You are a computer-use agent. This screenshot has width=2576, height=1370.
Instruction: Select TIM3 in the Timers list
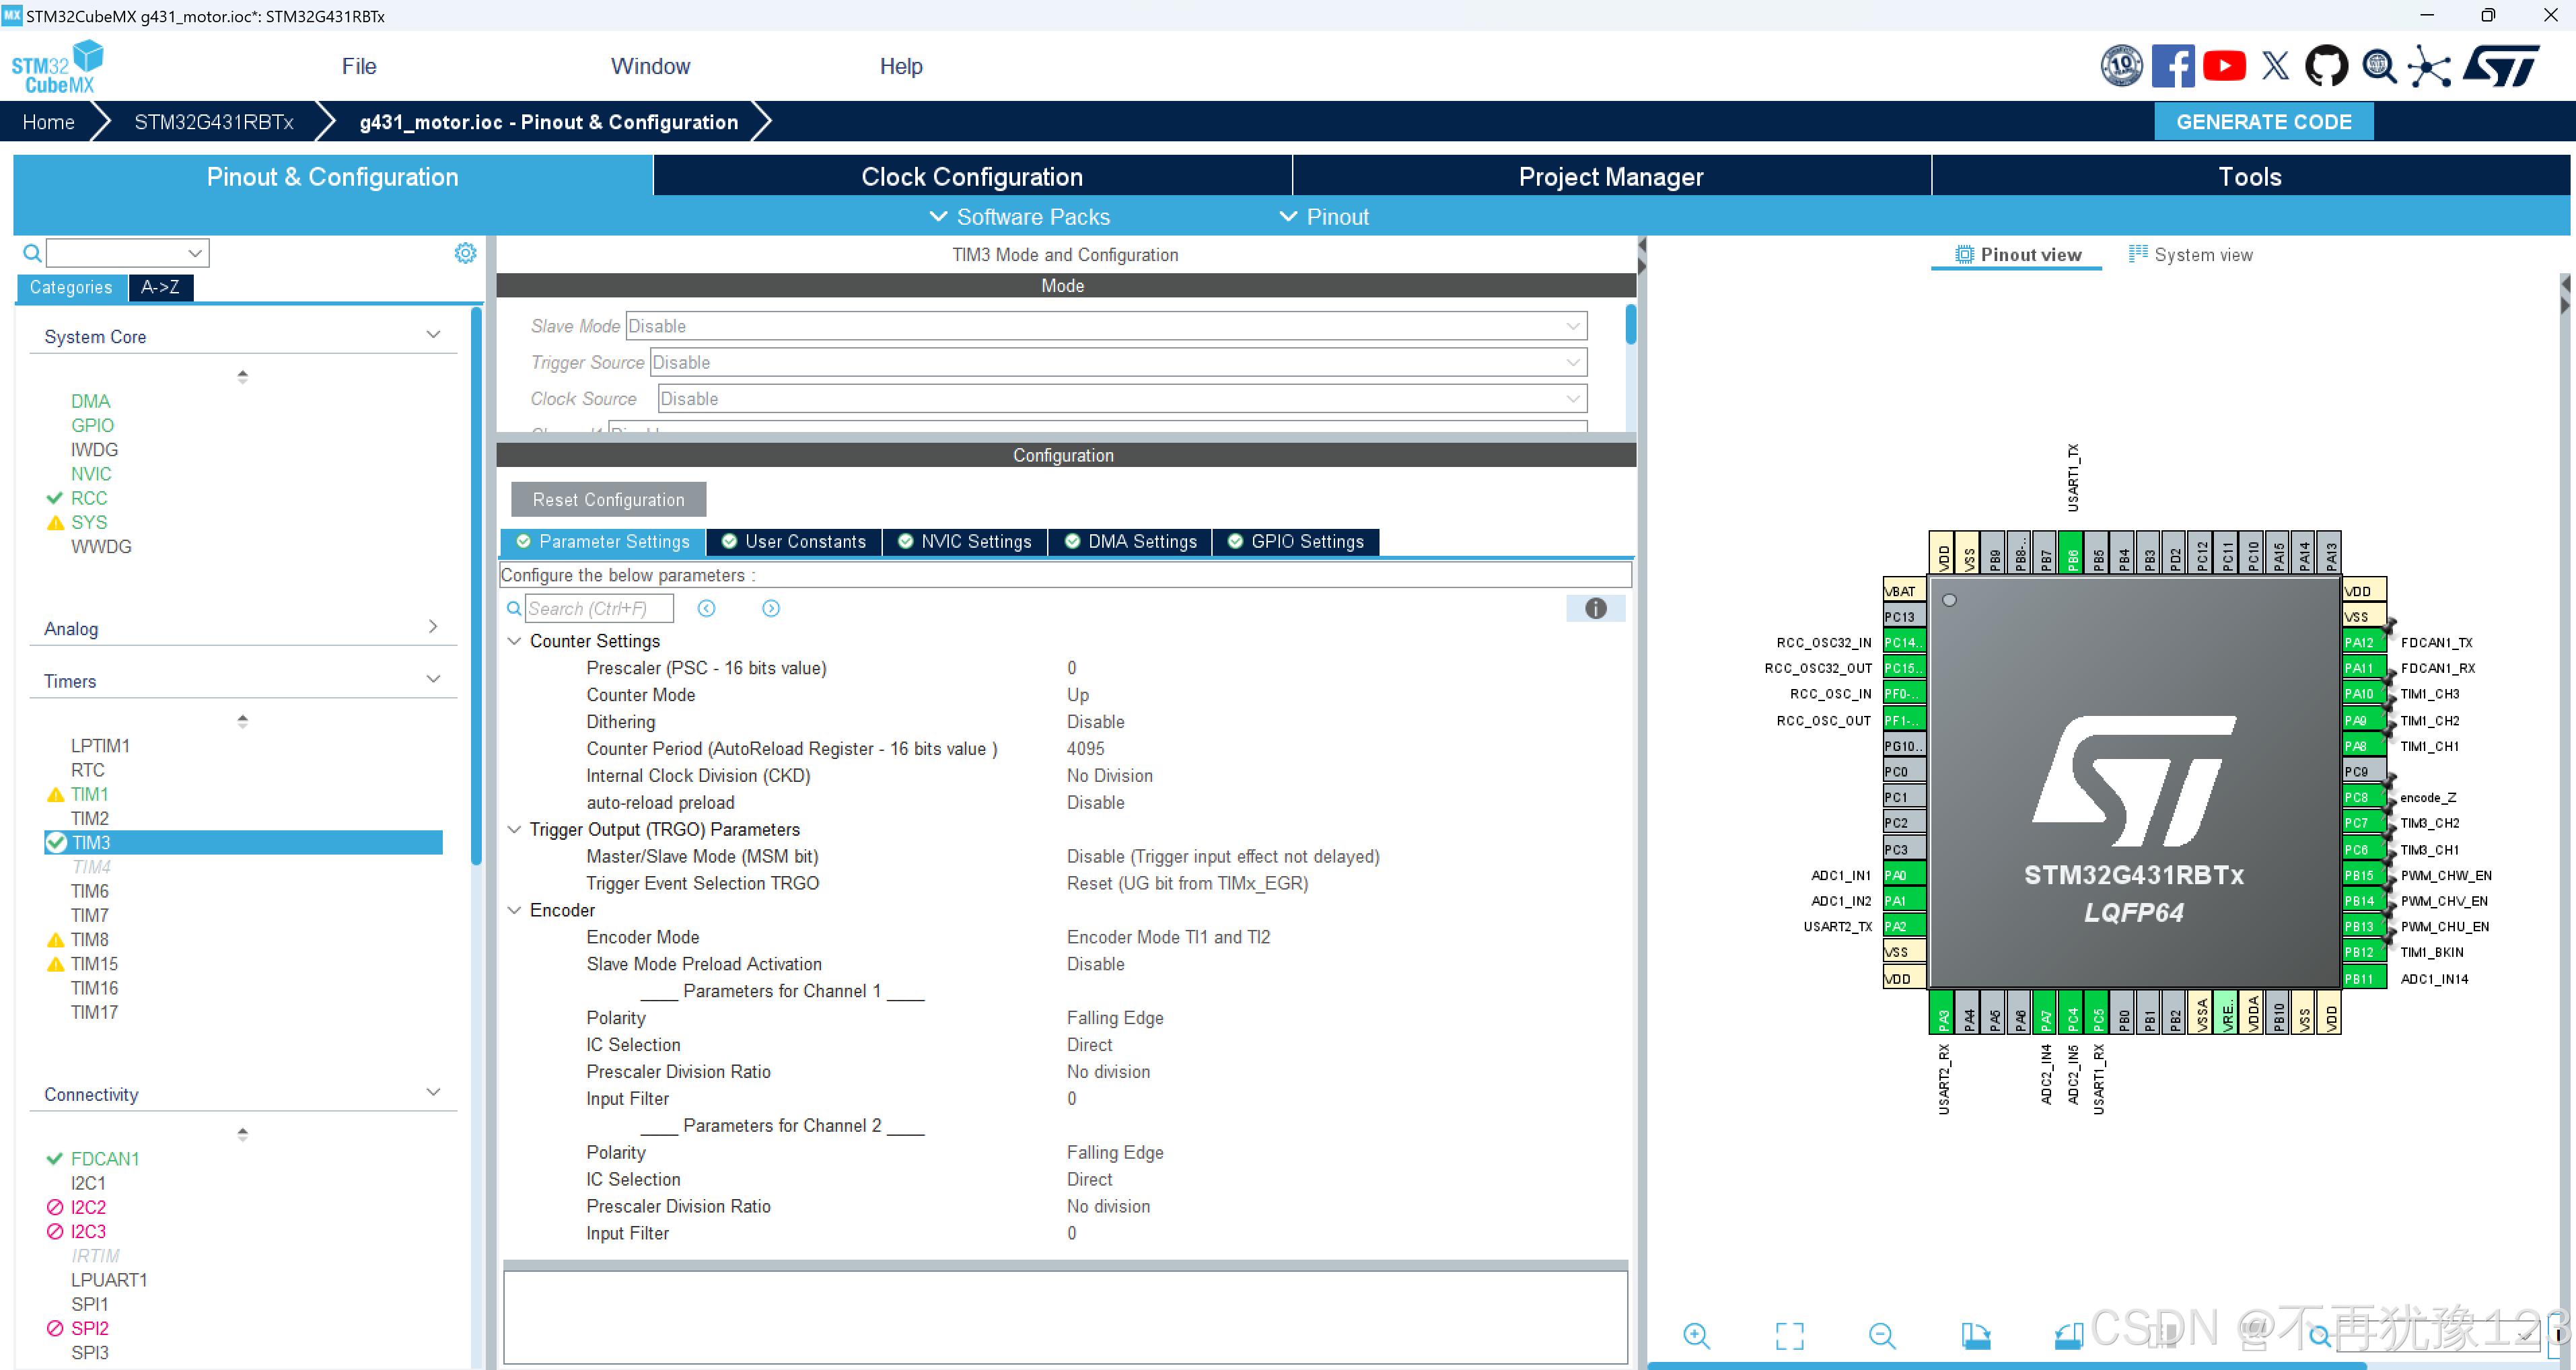[91, 842]
